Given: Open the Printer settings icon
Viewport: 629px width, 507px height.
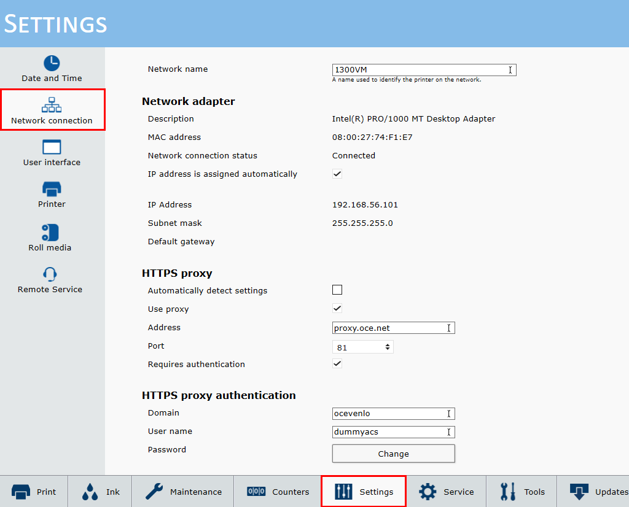Looking at the screenshot, I should point(52,188).
